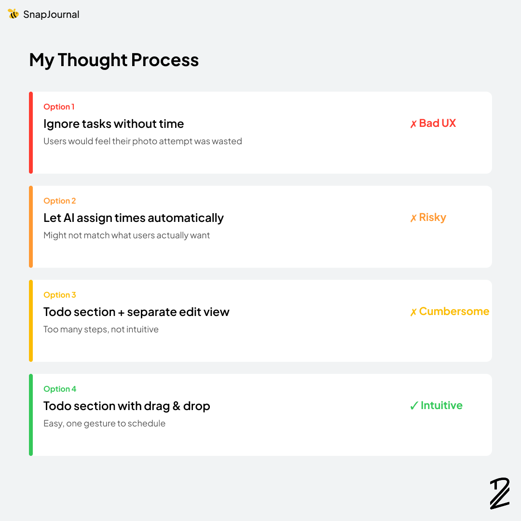The height and width of the screenshot is (521, 521).
Task: Click the red X beside Bad UX
Action: point(413,124)
